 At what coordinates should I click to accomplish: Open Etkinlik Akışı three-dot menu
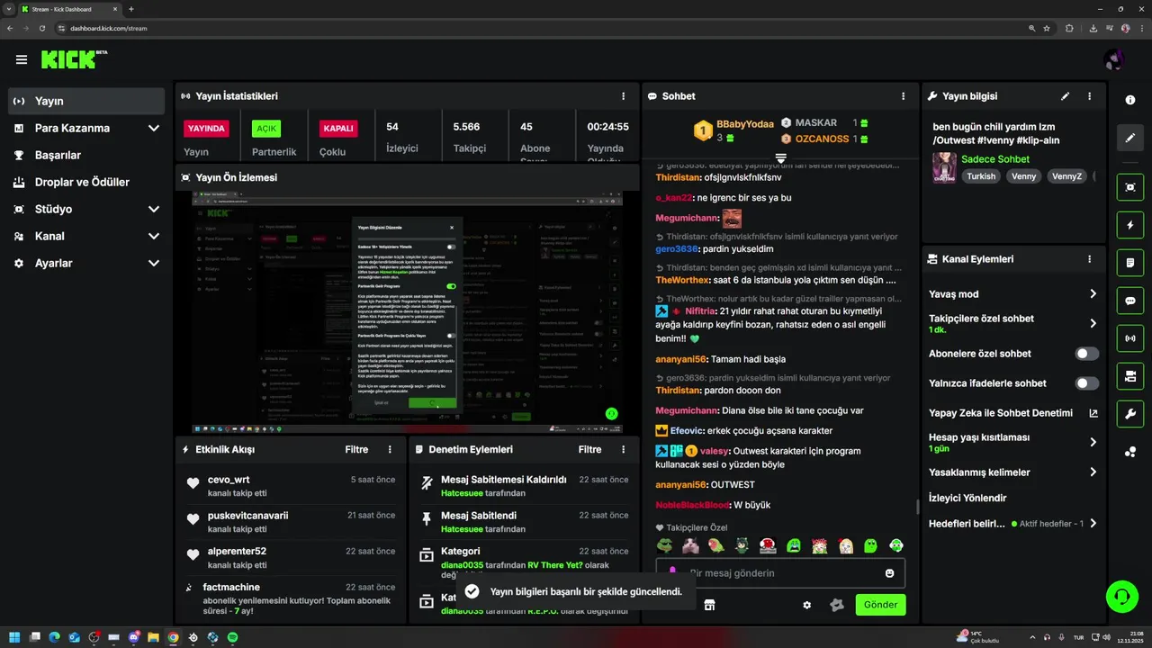tap(390, 449)
